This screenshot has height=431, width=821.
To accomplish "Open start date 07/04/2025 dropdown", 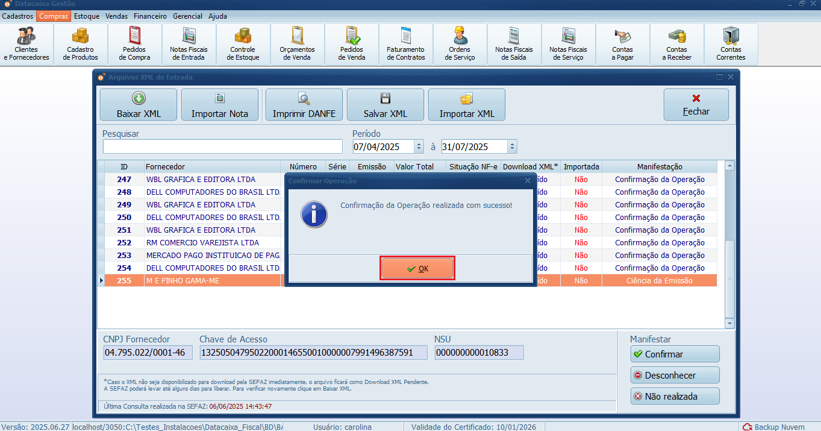I will tap(419, 146).
